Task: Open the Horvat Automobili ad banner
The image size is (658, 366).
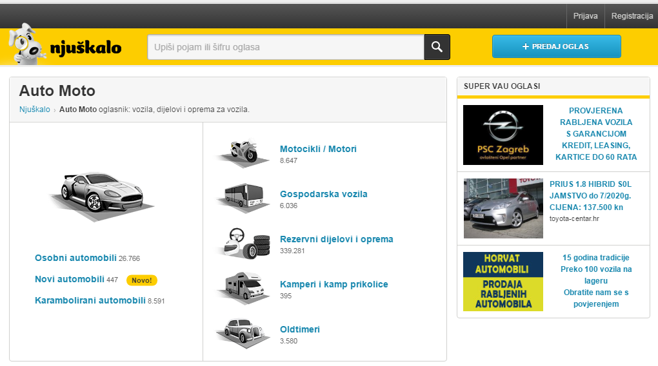Action: pos(503,282)
